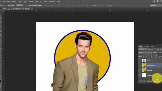The width and height of the screenshot is (162, 91).
Task: Enable Show Transform Controls checkbox
Action: click(26, 5)
